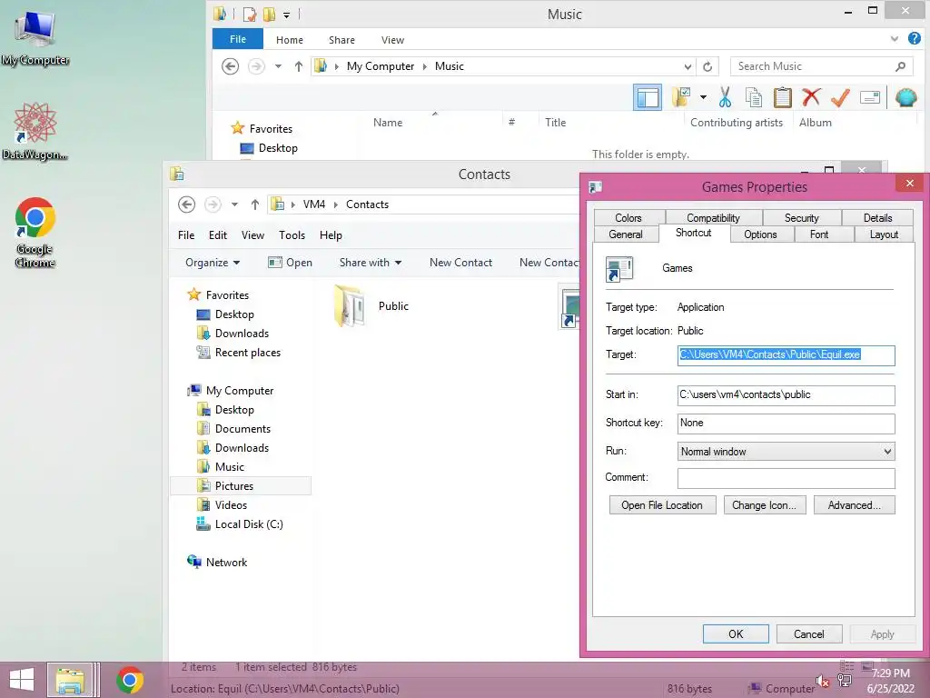Image resolution: width=930 pixels, height=698 pixels.
Task: Click the Target path field in Games Properties
Action: click(786, 355)
